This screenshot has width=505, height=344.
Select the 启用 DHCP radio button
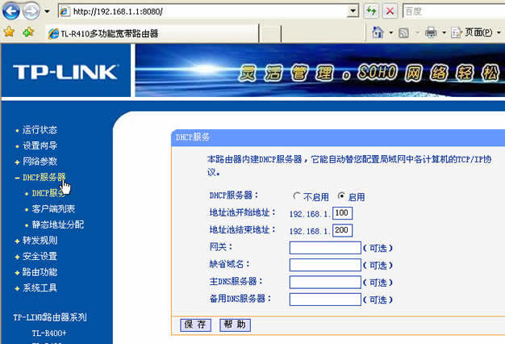(341, 196)
